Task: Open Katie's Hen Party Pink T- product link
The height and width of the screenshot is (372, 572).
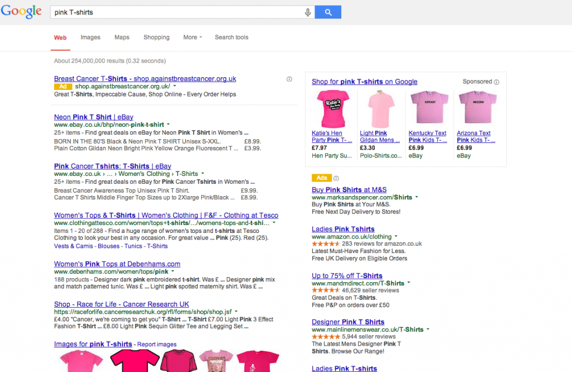Action: (x=332, y=136)
